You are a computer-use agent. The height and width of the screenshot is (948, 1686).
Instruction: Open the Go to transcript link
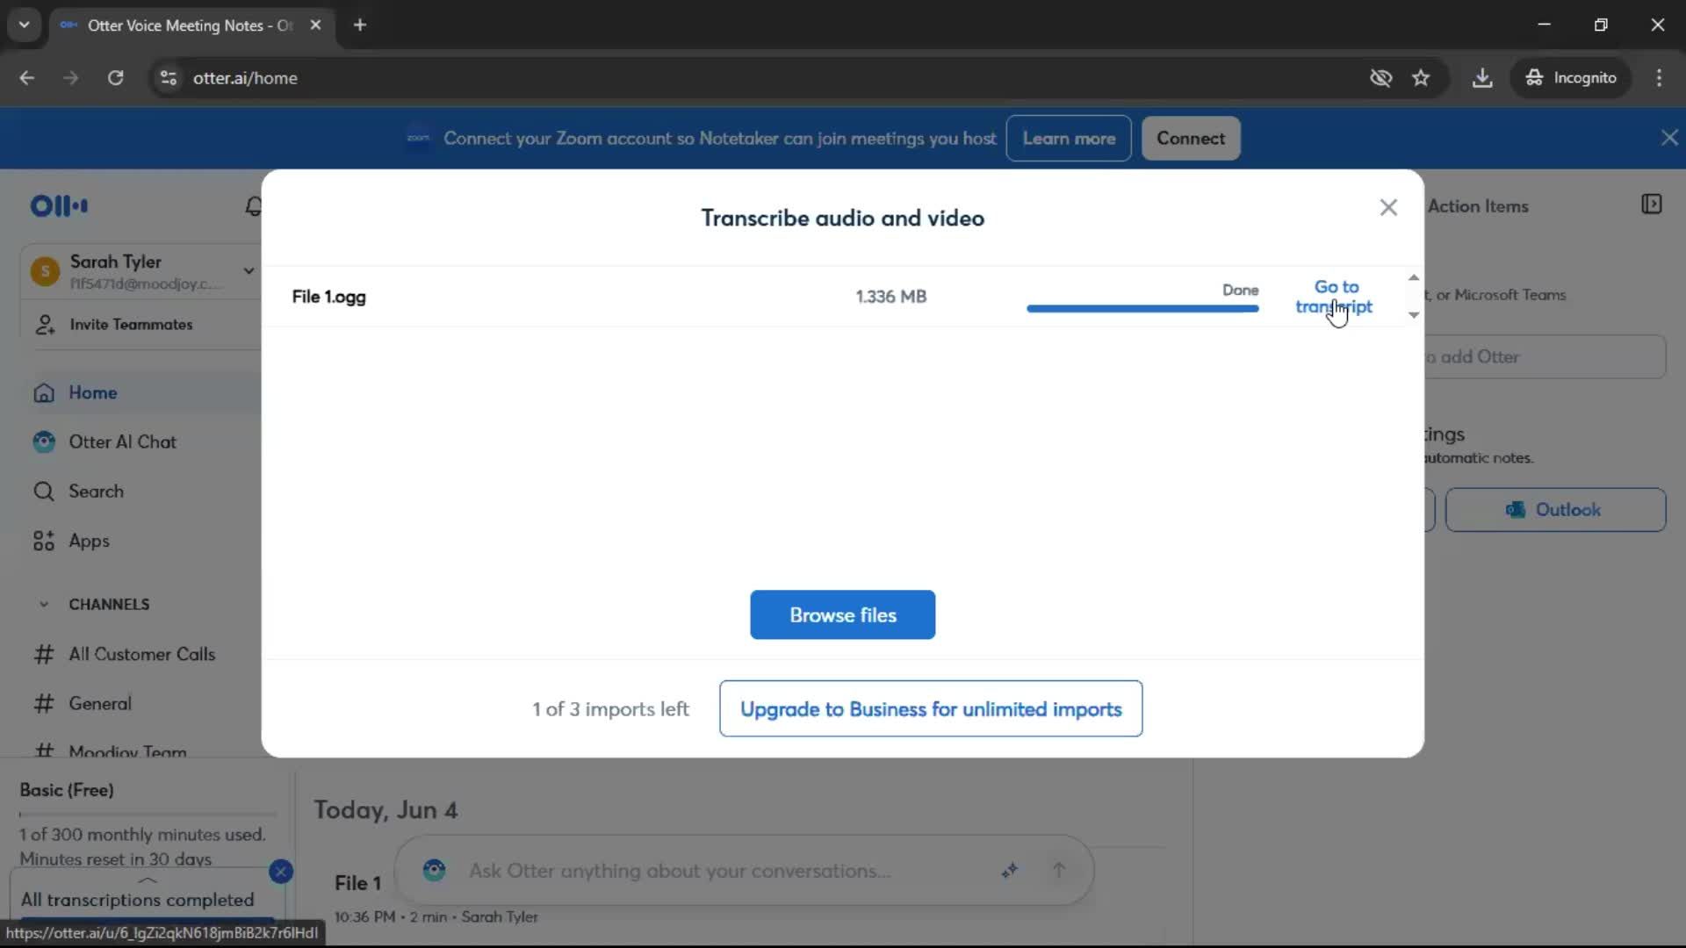pyautogui.click(x=1335, y=297)
